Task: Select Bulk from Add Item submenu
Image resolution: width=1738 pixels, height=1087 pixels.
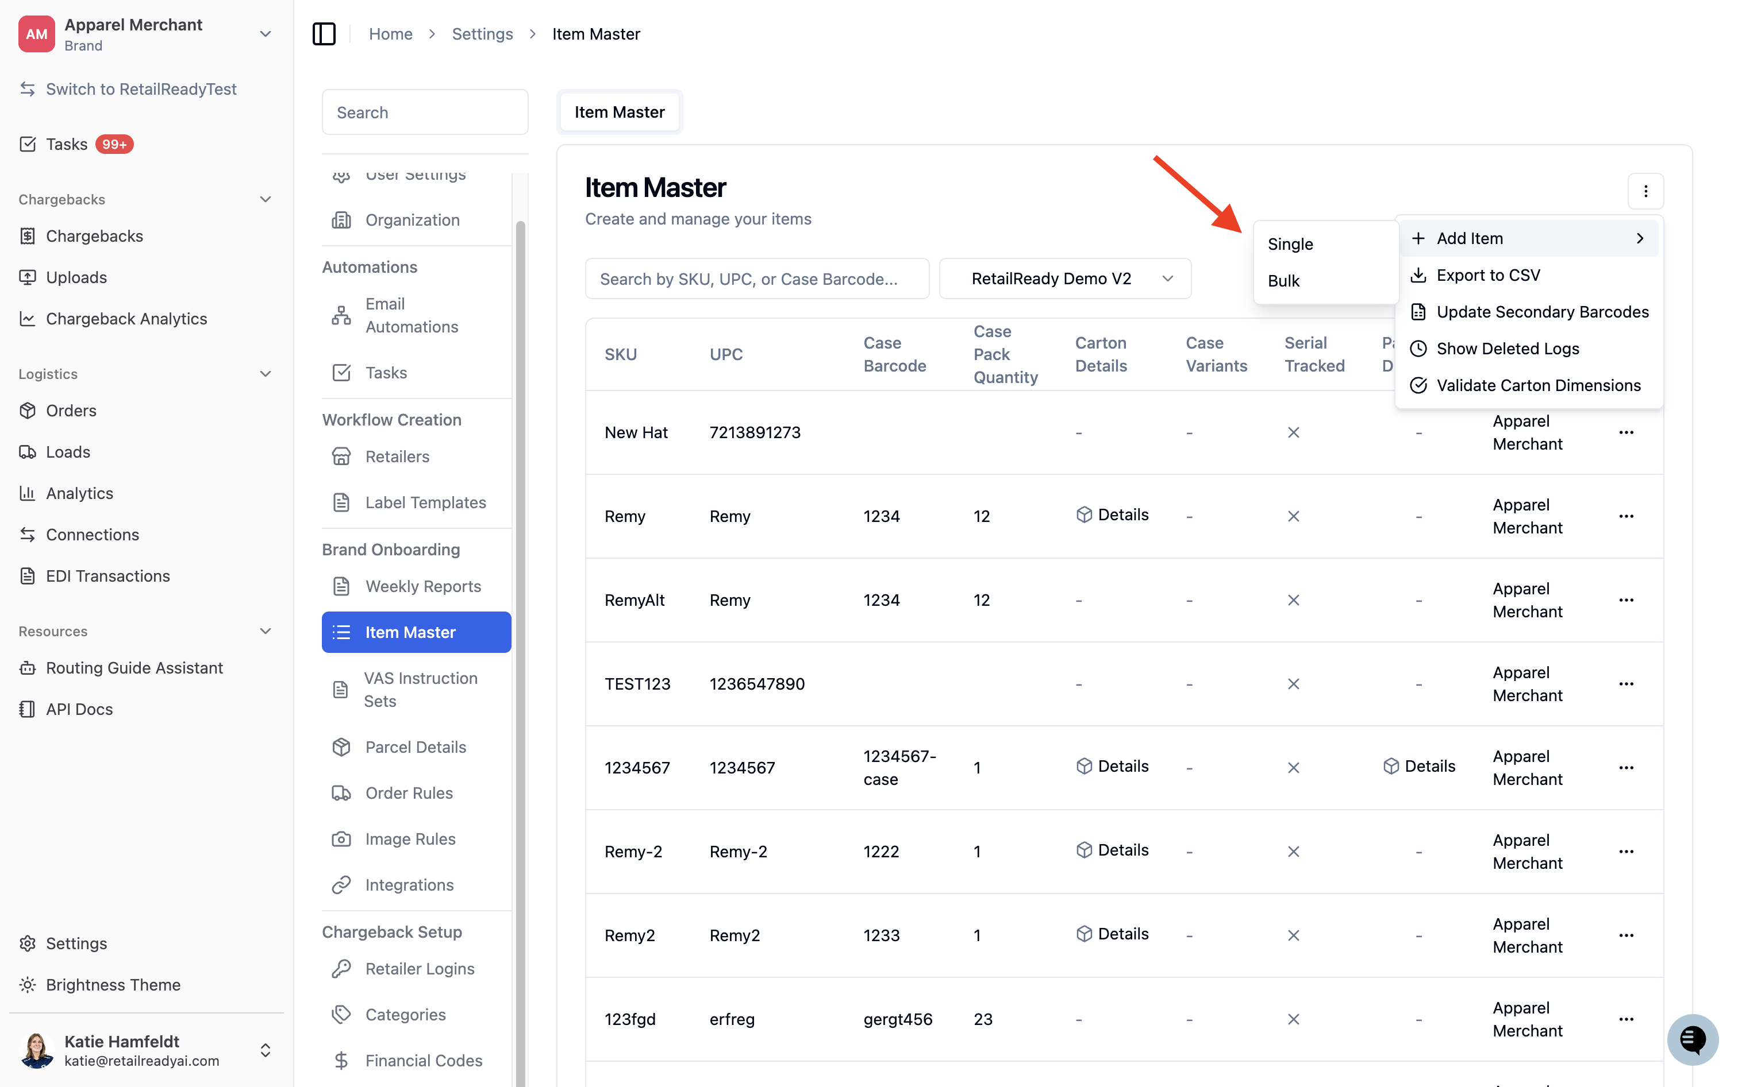Action: (1325, 280)
